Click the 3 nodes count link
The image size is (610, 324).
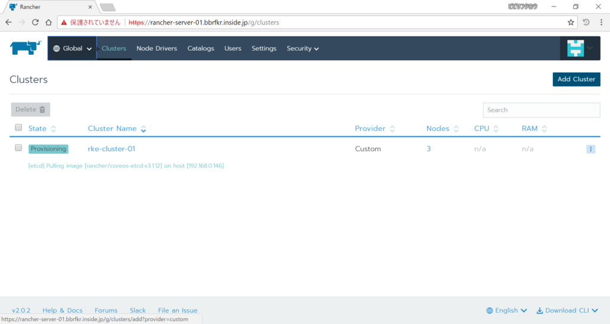click(x=429, y=149)
